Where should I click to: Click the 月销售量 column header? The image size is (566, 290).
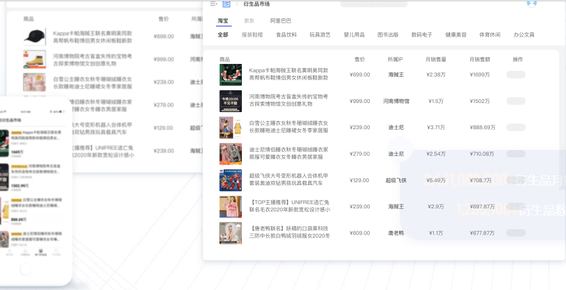click(x=436, y=59)
